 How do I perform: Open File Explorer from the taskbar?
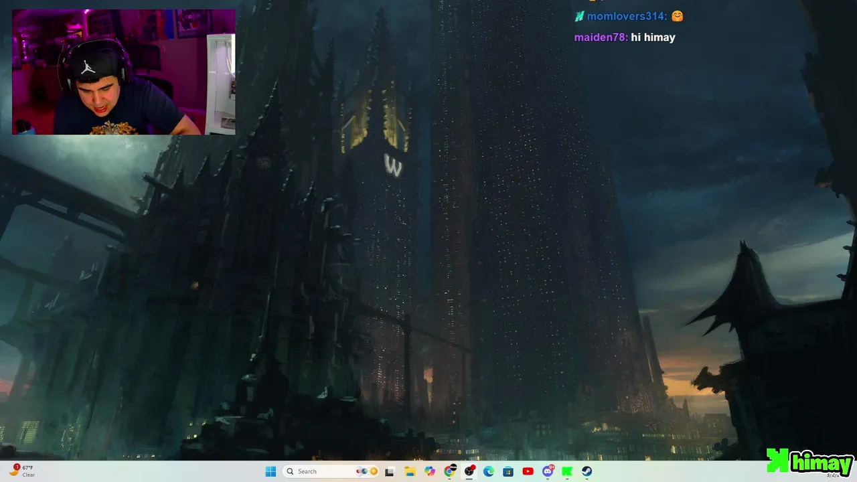[410, 471]
